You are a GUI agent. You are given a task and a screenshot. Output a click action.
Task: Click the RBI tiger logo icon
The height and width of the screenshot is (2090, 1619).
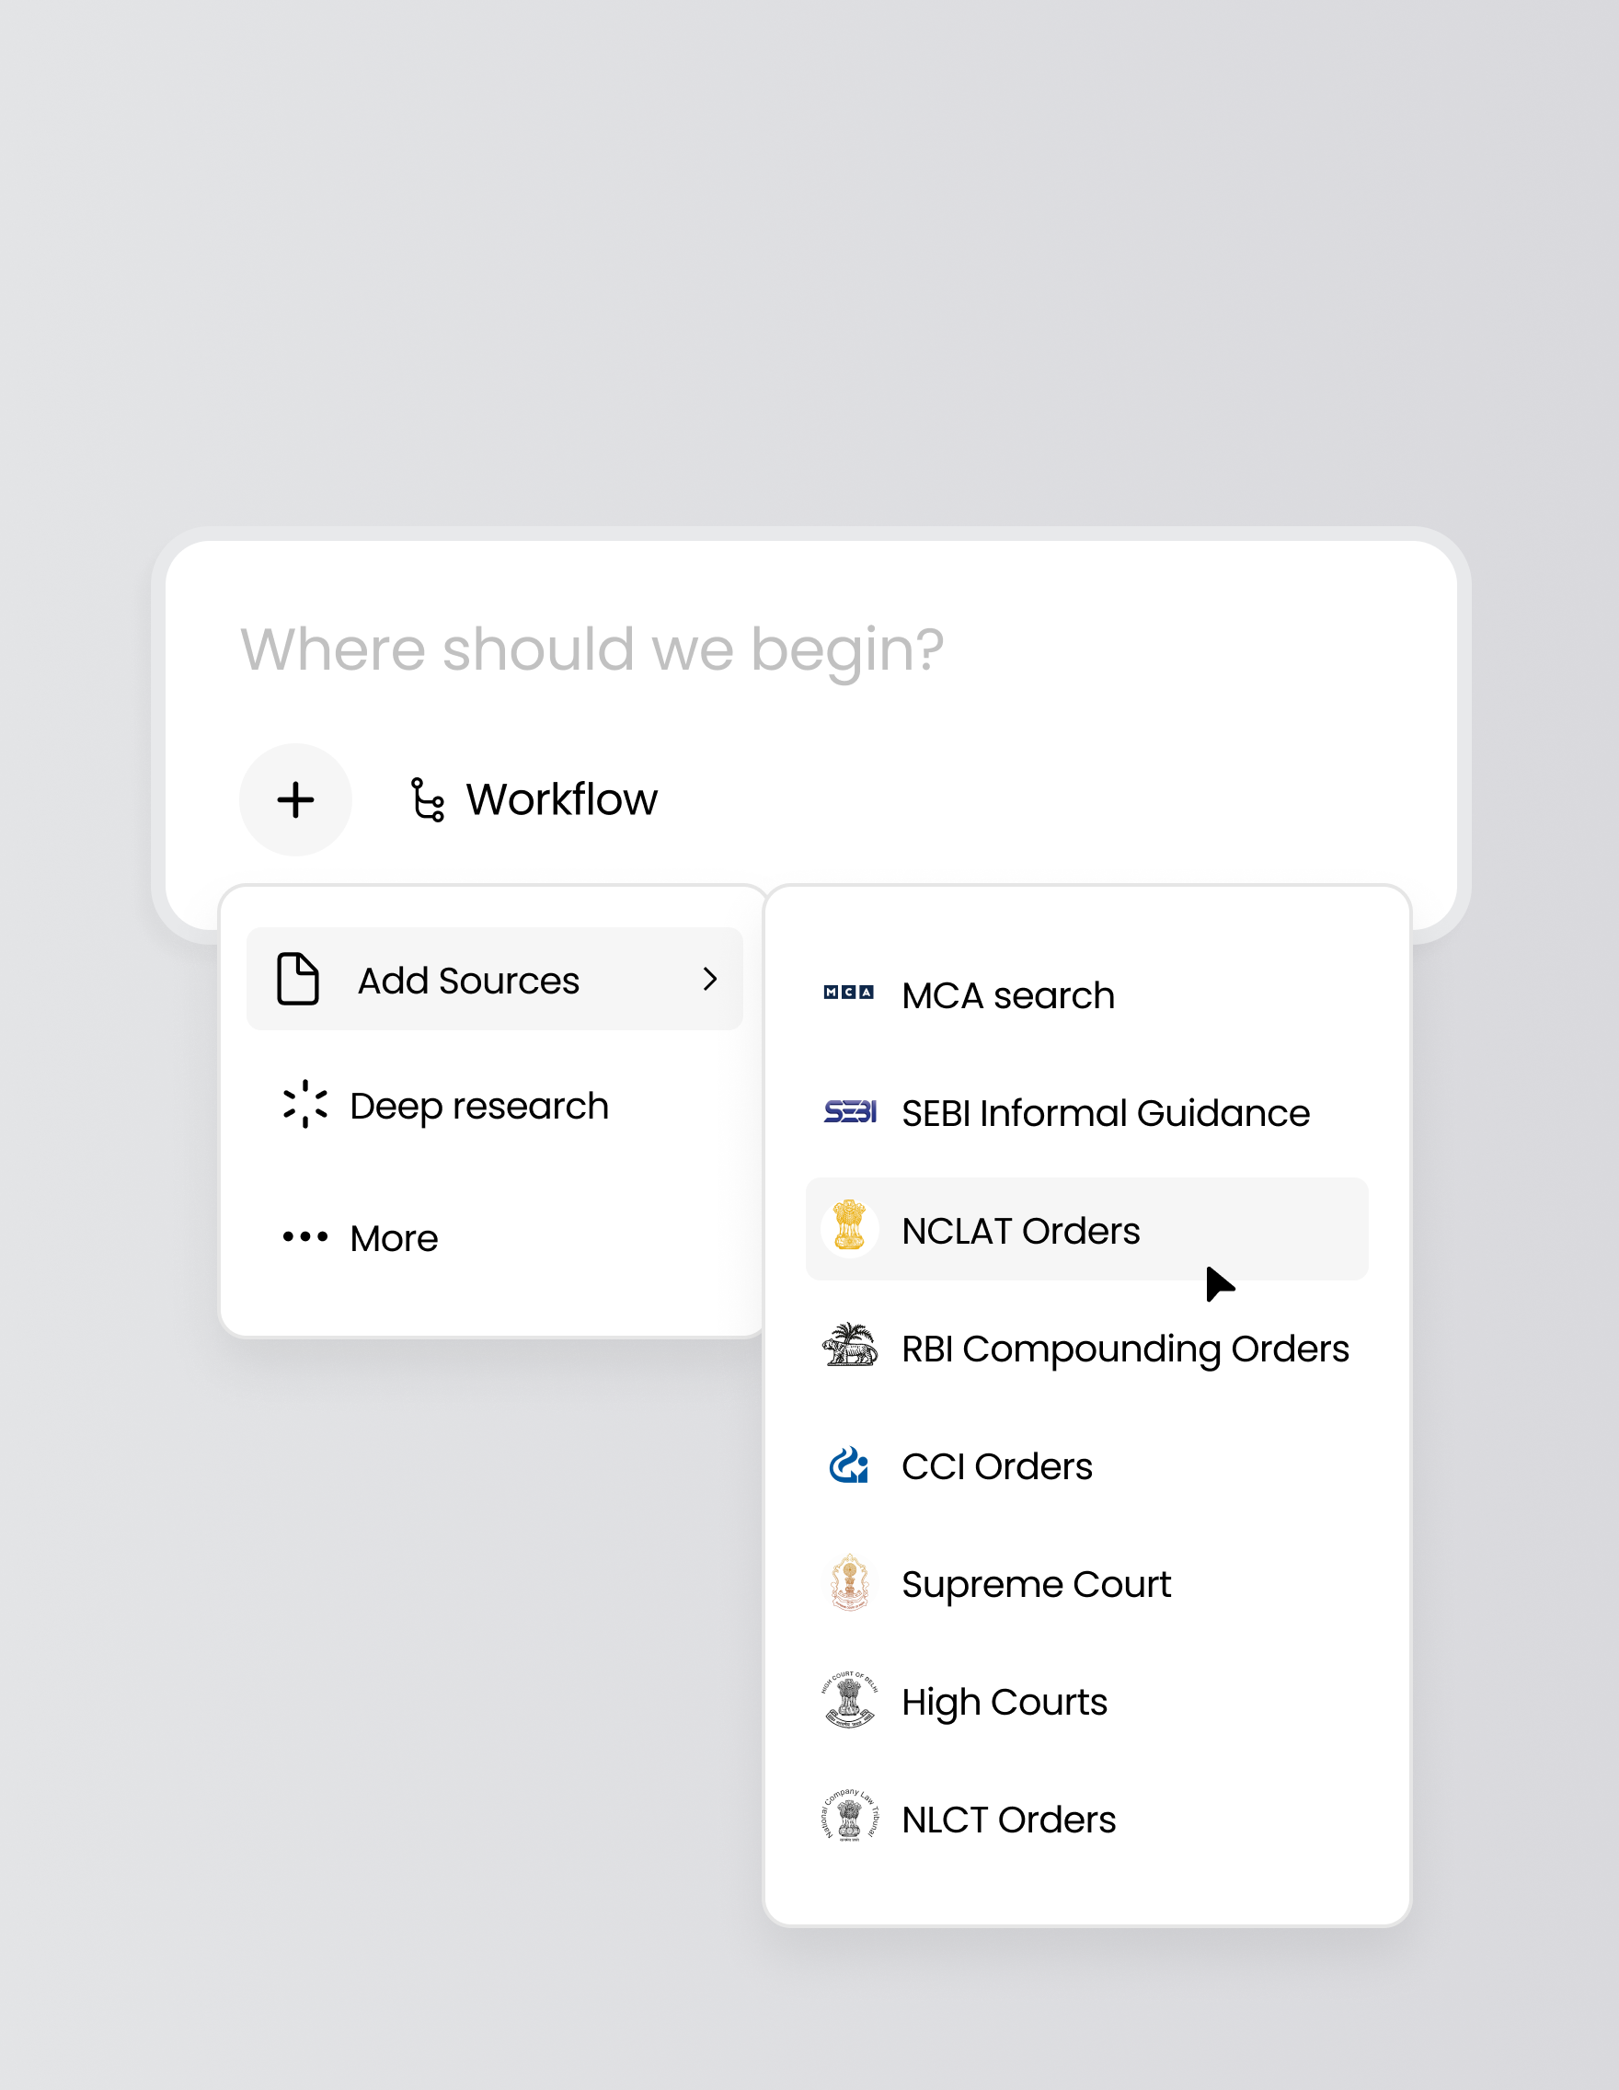click(x=850, y=1345)
